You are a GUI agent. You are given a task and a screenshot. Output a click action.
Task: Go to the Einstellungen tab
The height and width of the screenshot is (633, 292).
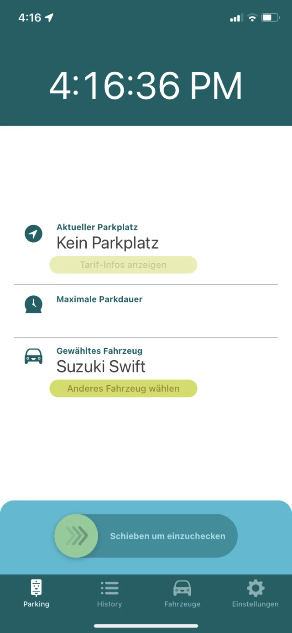255,593
